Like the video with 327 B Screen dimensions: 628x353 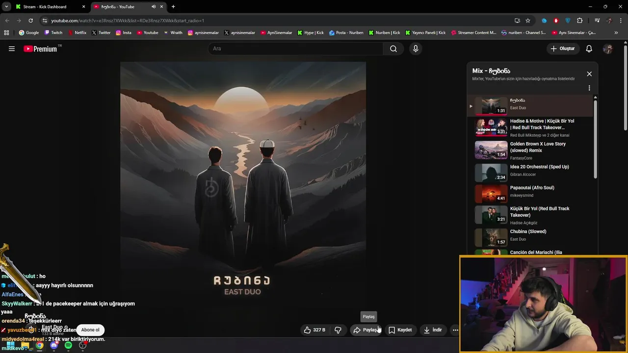[x=314, y=330]
